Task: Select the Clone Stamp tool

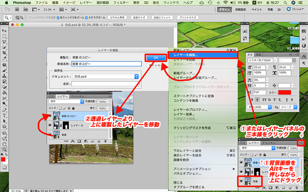Action: (x=4, y=76)
